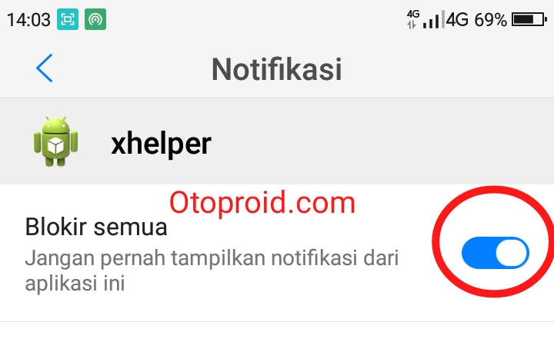Tap the white cube on robot's chest
Image resolution: width=554 pixels, height=342 pixels.
click(55, 146)
